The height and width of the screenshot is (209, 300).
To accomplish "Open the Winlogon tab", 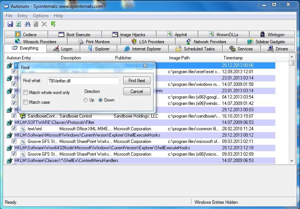I will [272, 34].
